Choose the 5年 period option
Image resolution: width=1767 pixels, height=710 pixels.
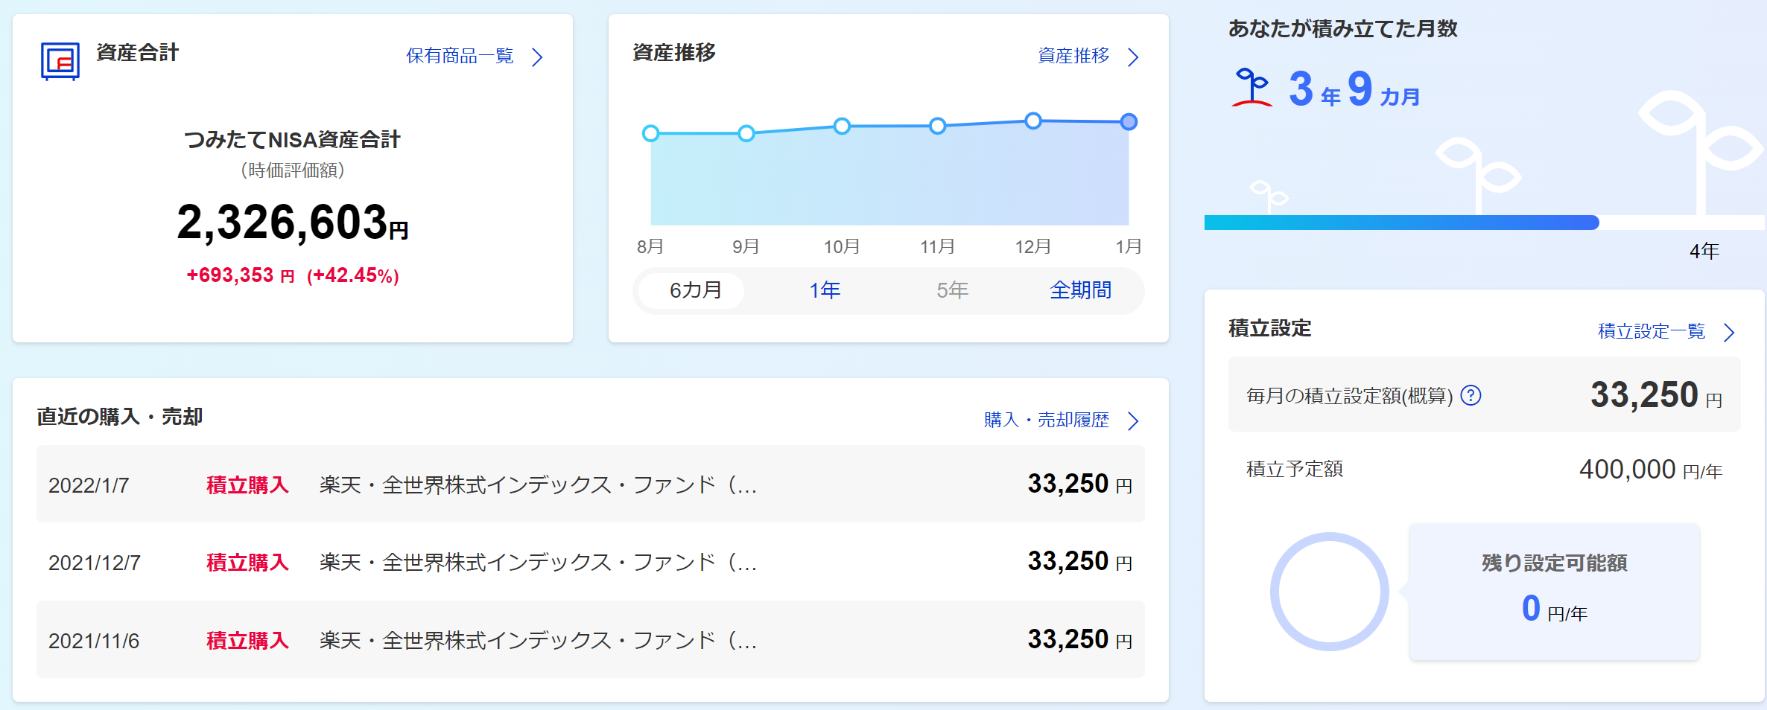click(x=952, y=290)
